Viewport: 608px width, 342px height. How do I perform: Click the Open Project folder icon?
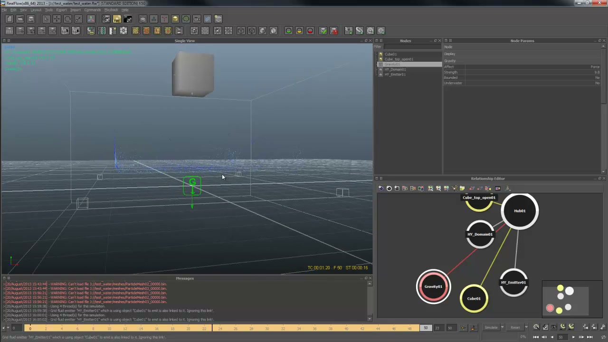pos(20,19)
